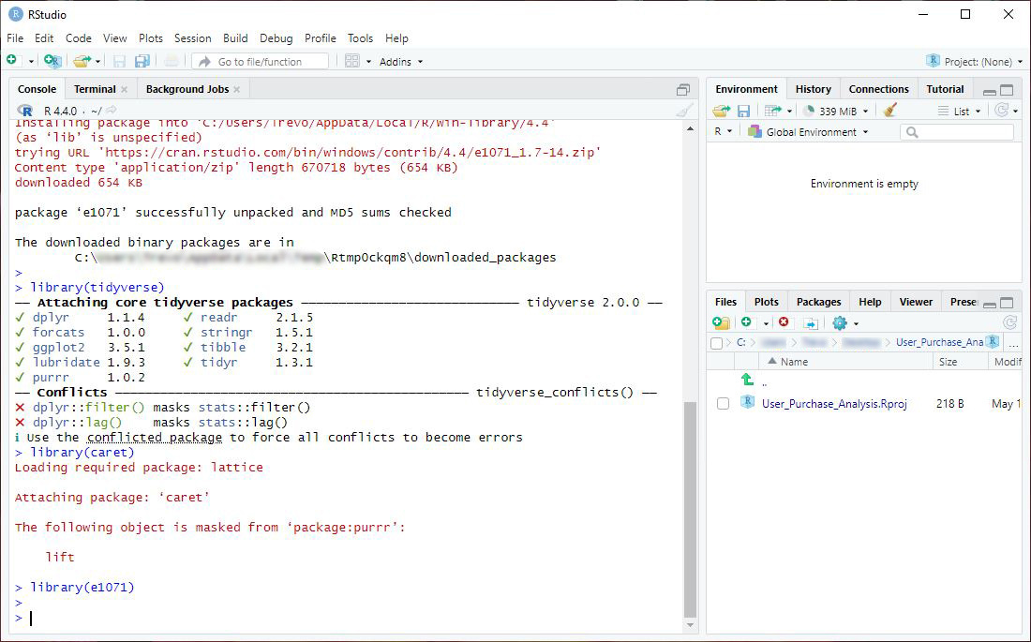Click the New File icon in main toolbar
This screenshot has height=642, width=1031.
click(x=12, y=61)
